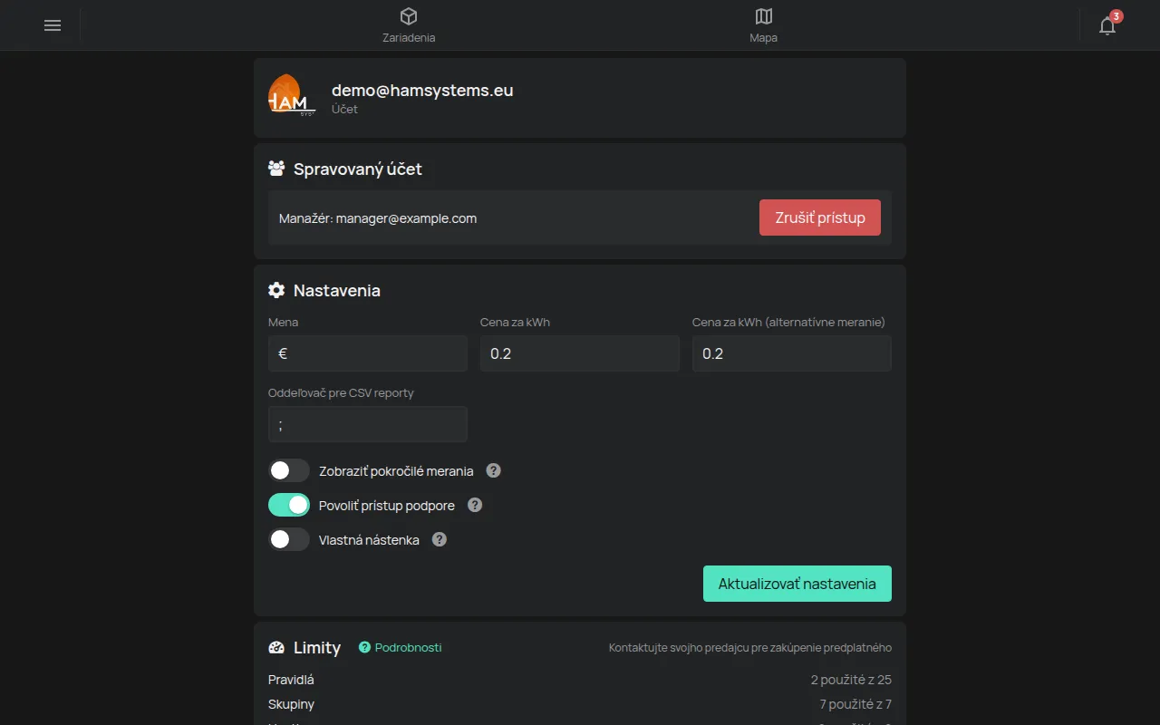This screenshot has height=725, width=1160.
Task: Click the Zrušiť prístup button
Action: (820, 217)
